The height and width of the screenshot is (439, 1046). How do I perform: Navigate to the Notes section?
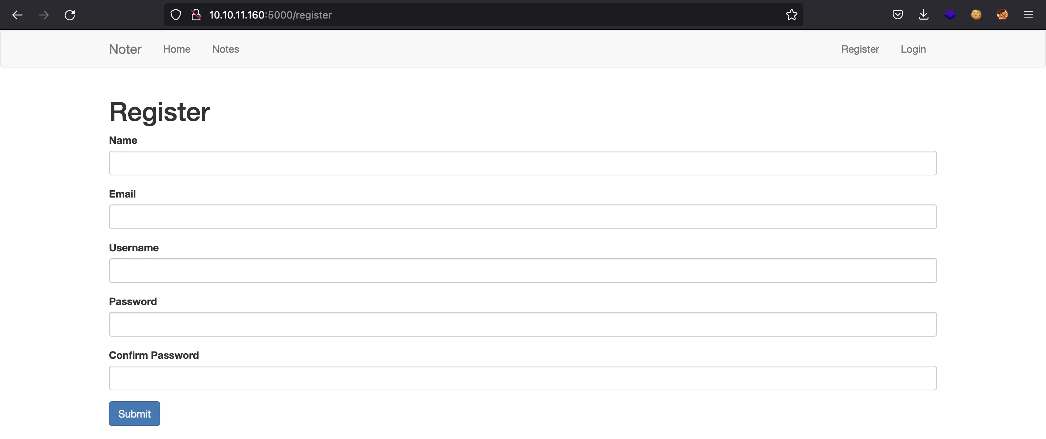click(225, 49)
